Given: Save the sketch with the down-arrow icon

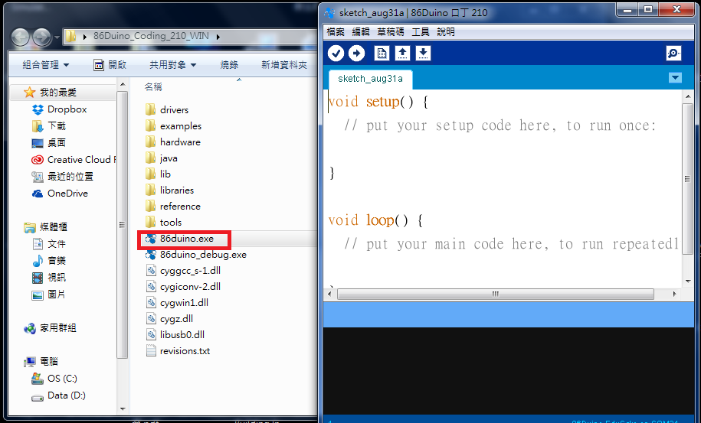Looking at the screenshot, I should (423, 54).
